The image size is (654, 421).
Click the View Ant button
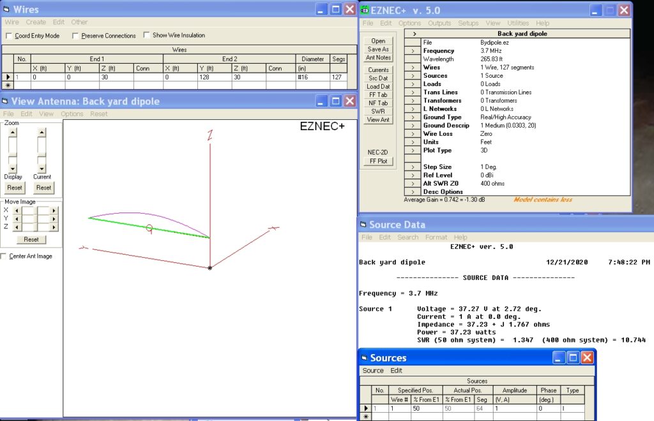pyautogui.click(x=378, y=119)
